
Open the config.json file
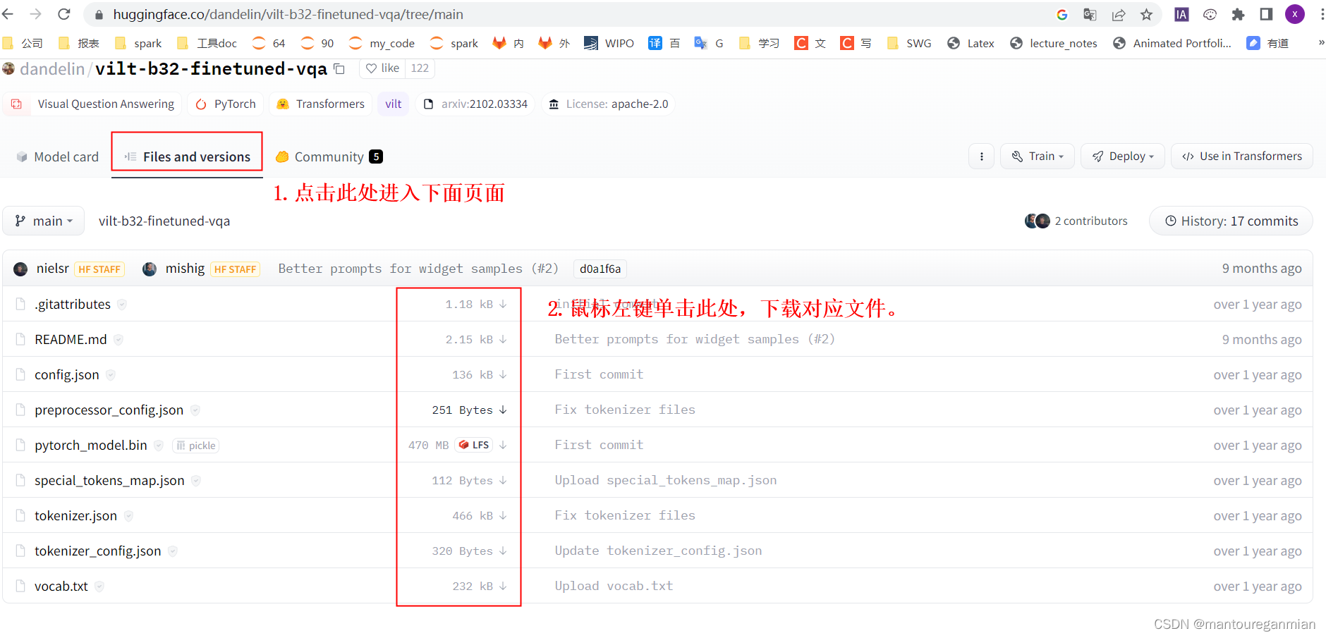point(67,374)
